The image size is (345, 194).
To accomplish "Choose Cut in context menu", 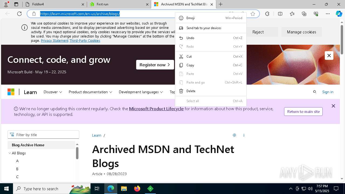I will pos(211,57).
